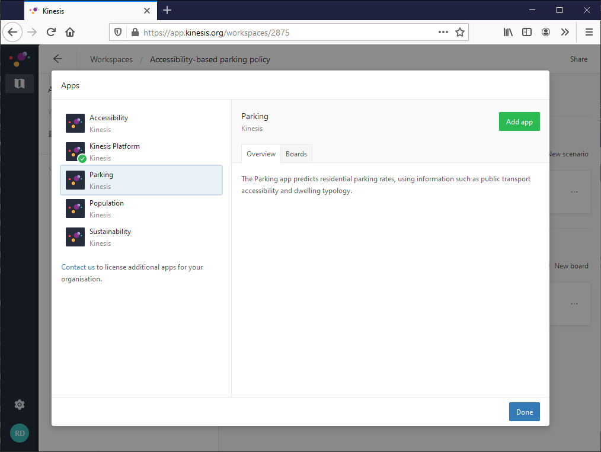
Task: Select the Sustainability app icon
Action: click(x=75, y=237)
